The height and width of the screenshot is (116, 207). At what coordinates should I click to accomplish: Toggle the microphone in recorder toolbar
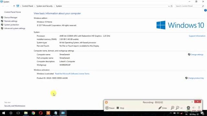(x=199, y=108)
